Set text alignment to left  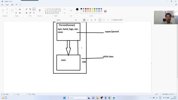[100, 20]
